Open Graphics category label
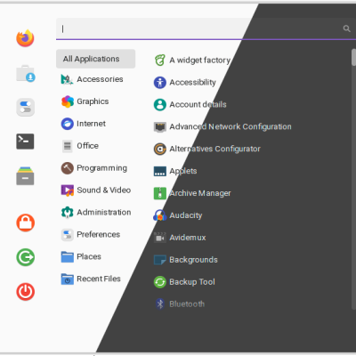Image resolution: width=356 pixels, height=356 pixels. click(x=93, y=101)
